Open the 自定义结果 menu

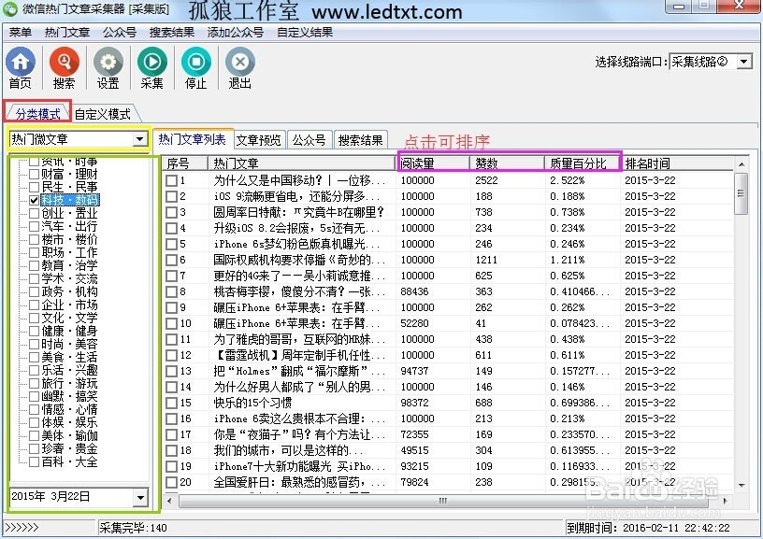tap(305, 33)
